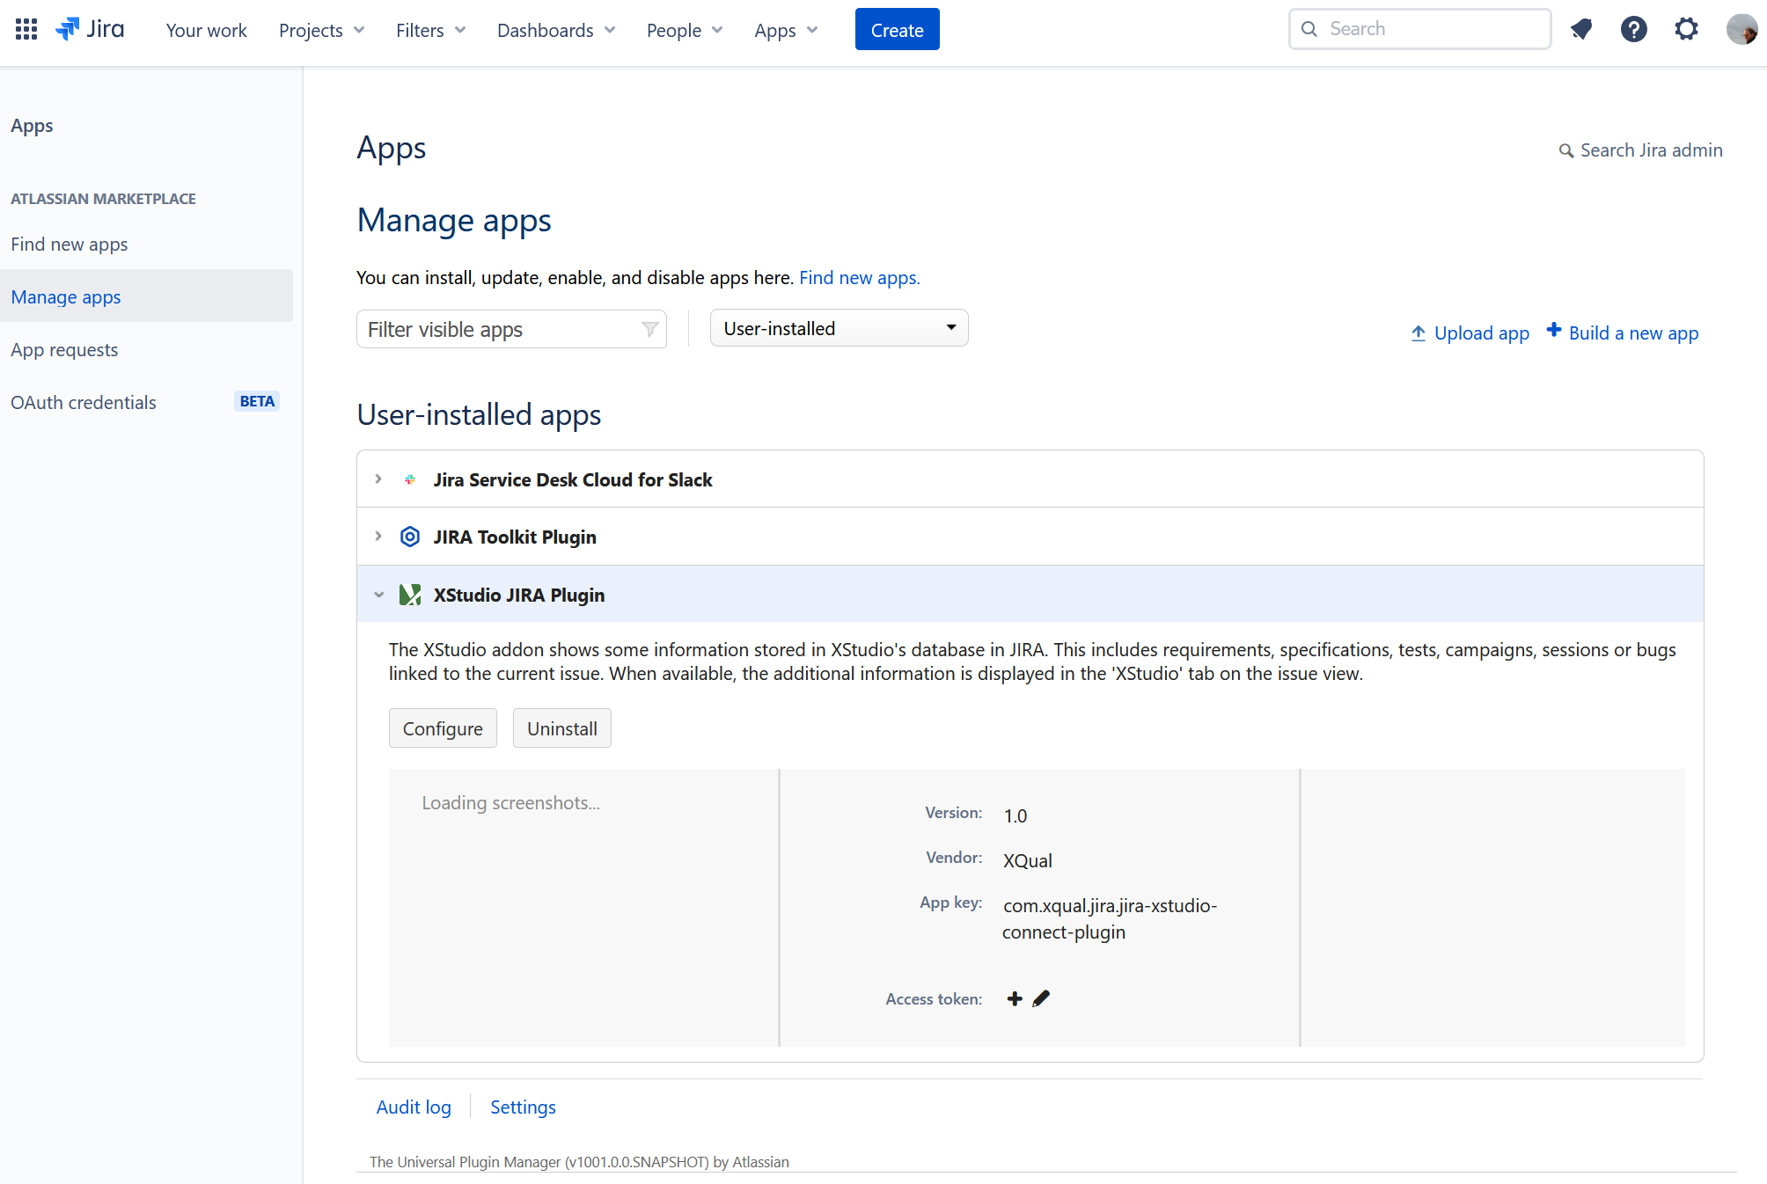Click the ATLASSIAN MARKETPLACE sidebar heading
The image size is (1767, 1184).
(103, 199)
